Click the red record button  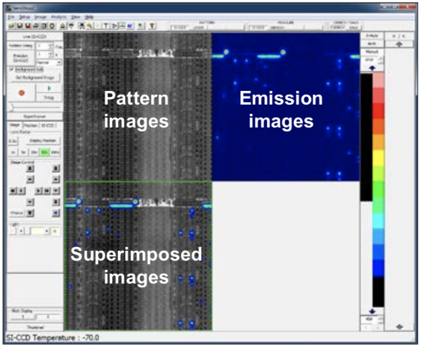pyautogui.click(x=22, y=92)
